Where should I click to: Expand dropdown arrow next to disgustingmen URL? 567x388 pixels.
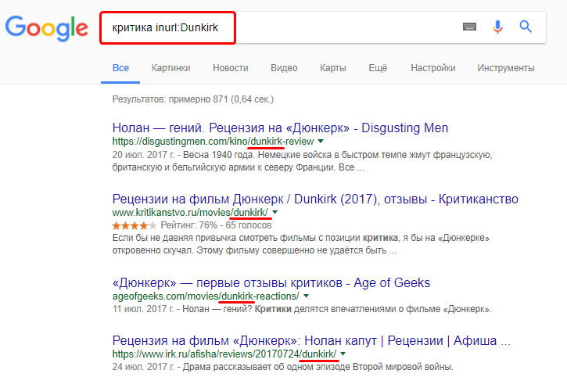pos(321,141)
